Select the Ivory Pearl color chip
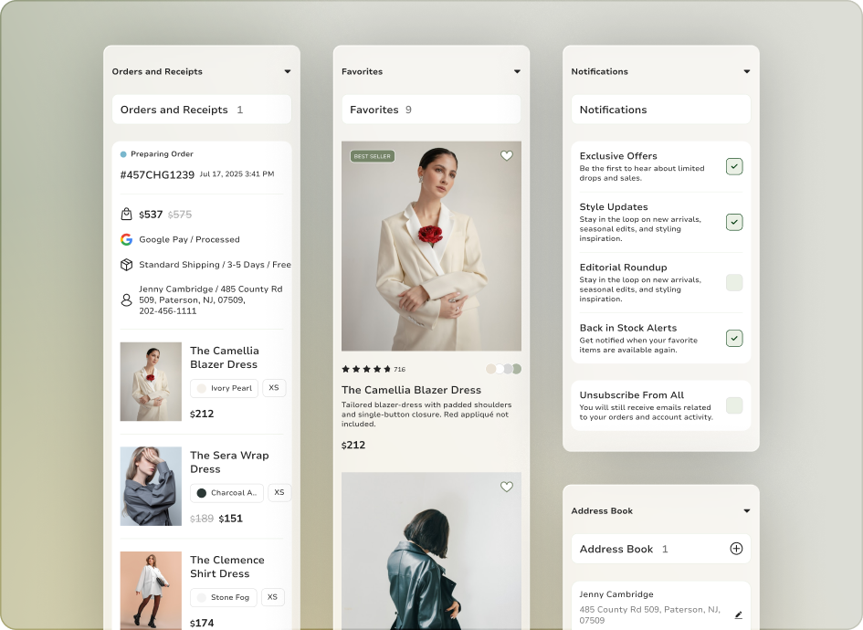Screen dimensions: 863x630 point(224,388)
